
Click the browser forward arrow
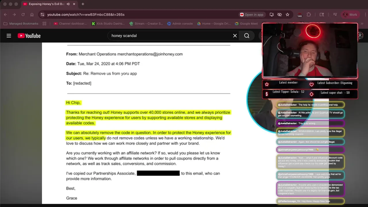coord(14,14)
